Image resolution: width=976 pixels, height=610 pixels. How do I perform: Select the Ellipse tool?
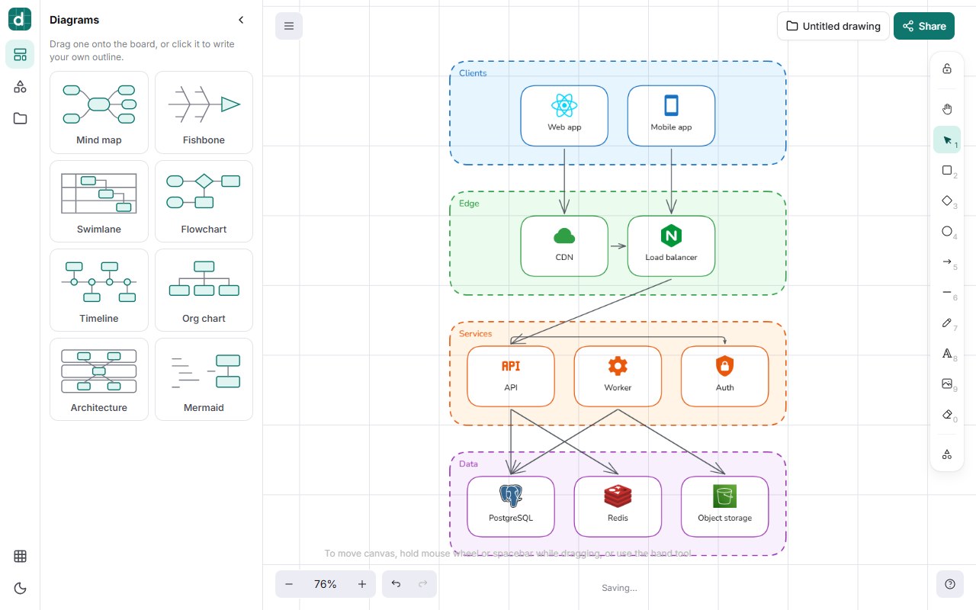(947, 231)
